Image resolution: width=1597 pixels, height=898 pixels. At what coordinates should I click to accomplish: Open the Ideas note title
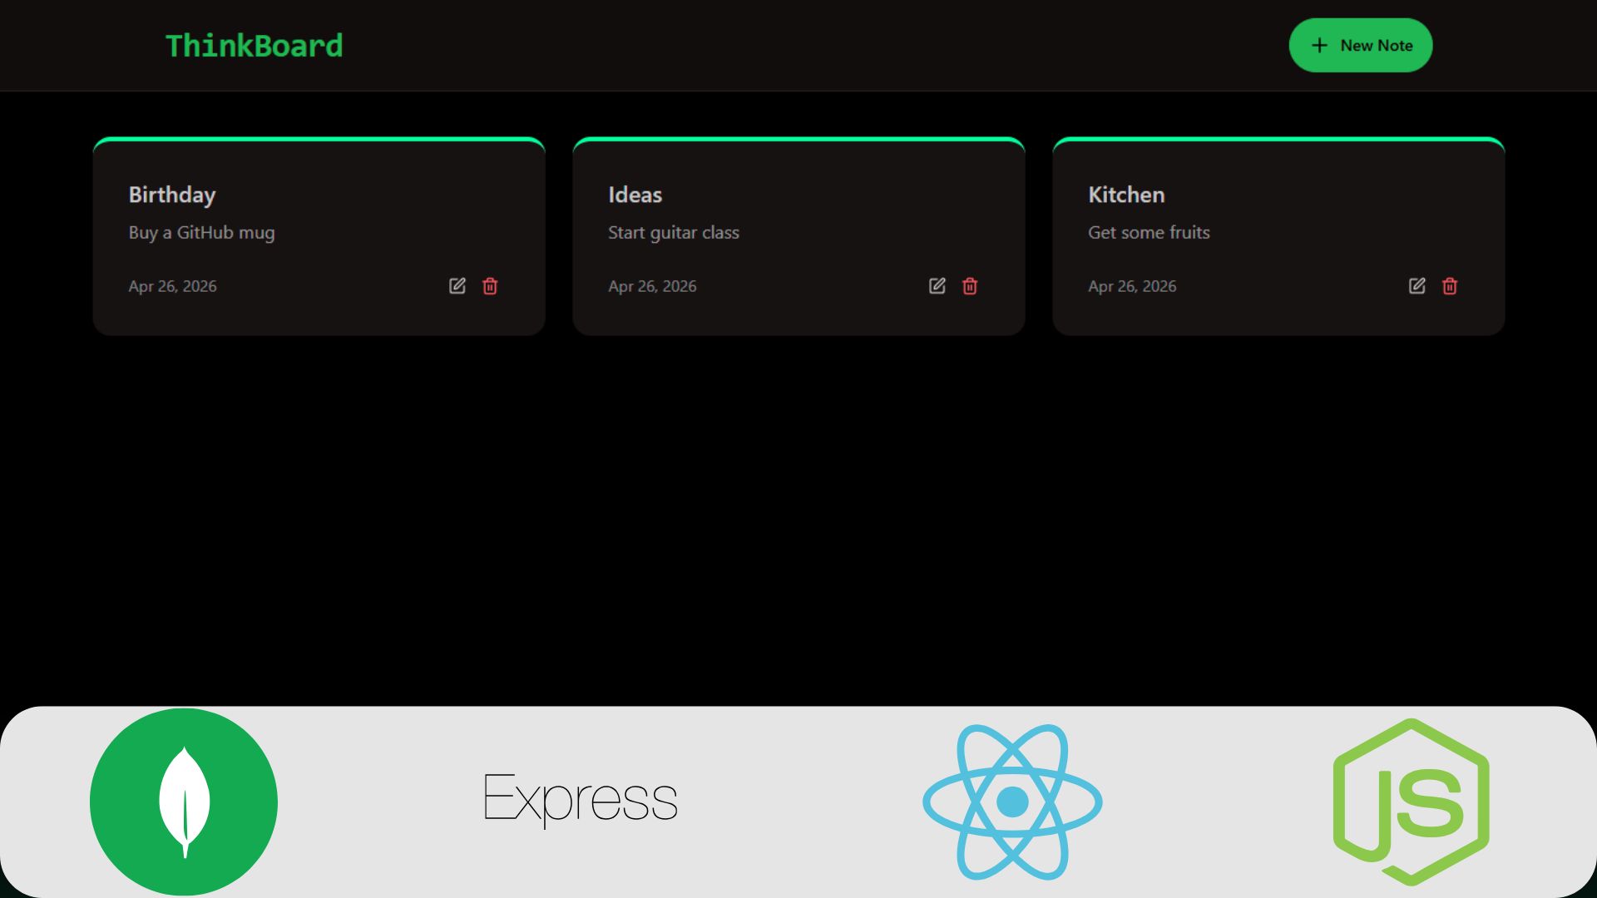[635, 195]
